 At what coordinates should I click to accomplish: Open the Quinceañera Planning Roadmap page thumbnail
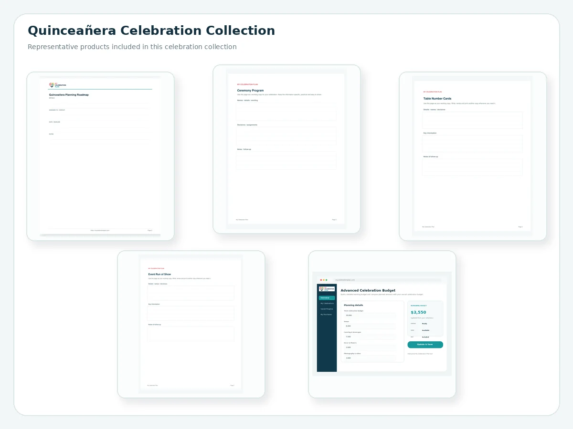coord(100,156)
